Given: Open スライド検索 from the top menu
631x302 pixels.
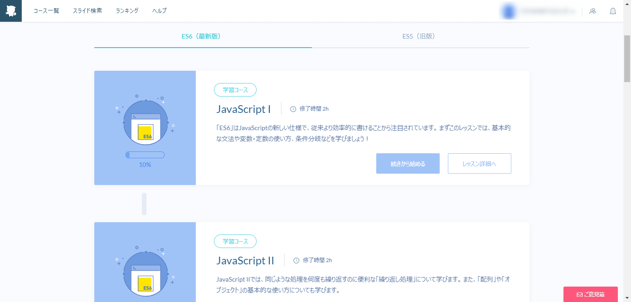Looking at the screenshot, I should click(87, 10).
